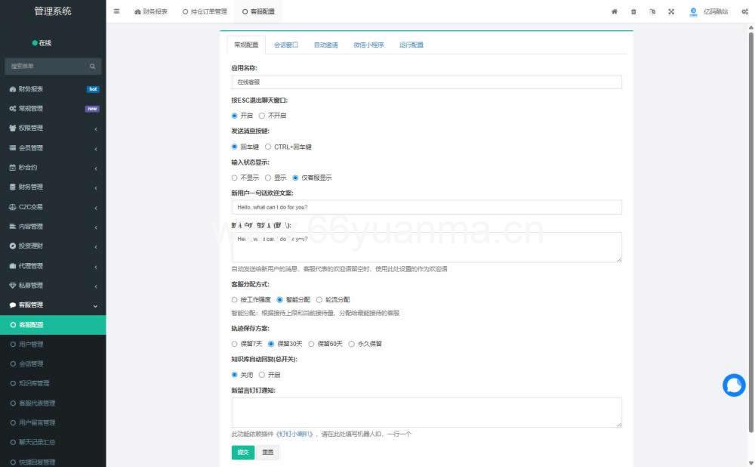Click the green 提交 button
Screen dimensions: 755x467
pyautogui.click(x=243, y=453)
